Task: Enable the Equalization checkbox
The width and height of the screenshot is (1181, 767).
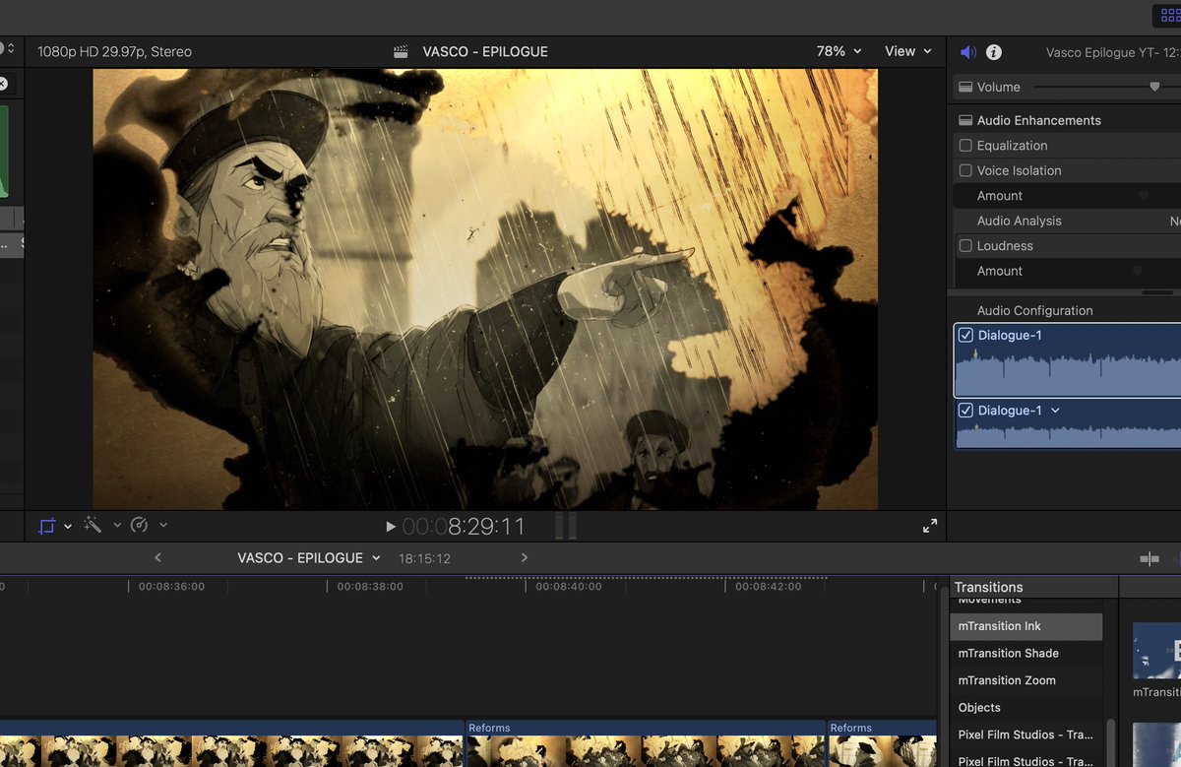Action: (965, 145)
